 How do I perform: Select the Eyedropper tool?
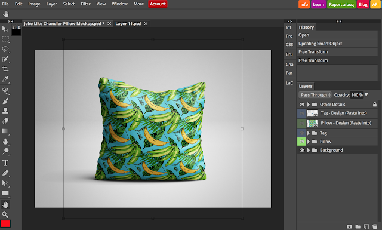click(5, 79)
